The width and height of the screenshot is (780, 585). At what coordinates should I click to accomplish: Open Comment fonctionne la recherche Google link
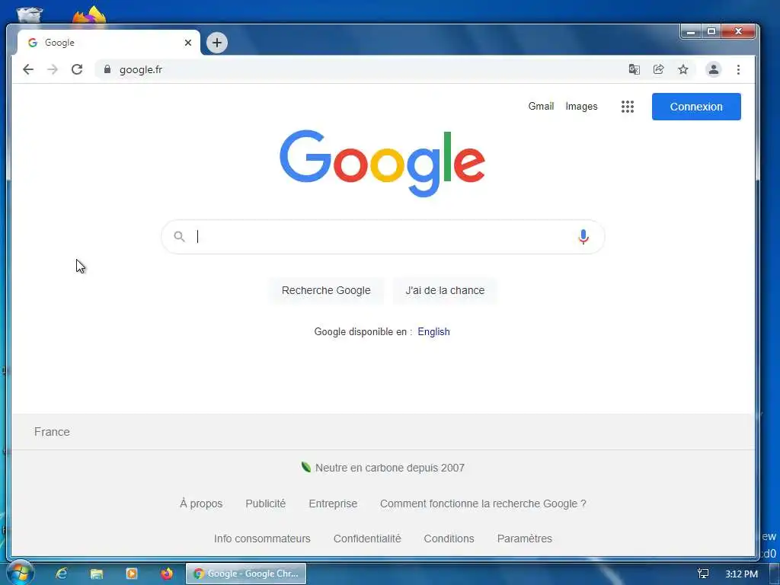483,504
